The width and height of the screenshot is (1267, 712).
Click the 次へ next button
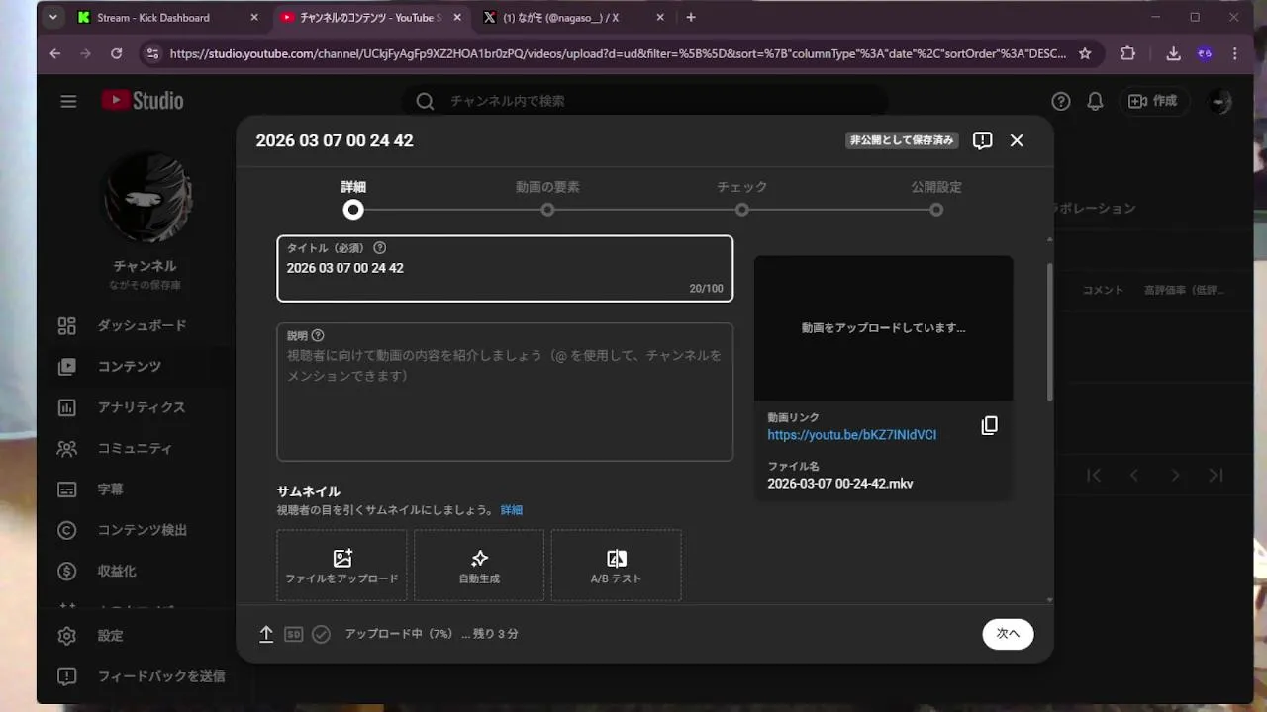click(1008, 634)
